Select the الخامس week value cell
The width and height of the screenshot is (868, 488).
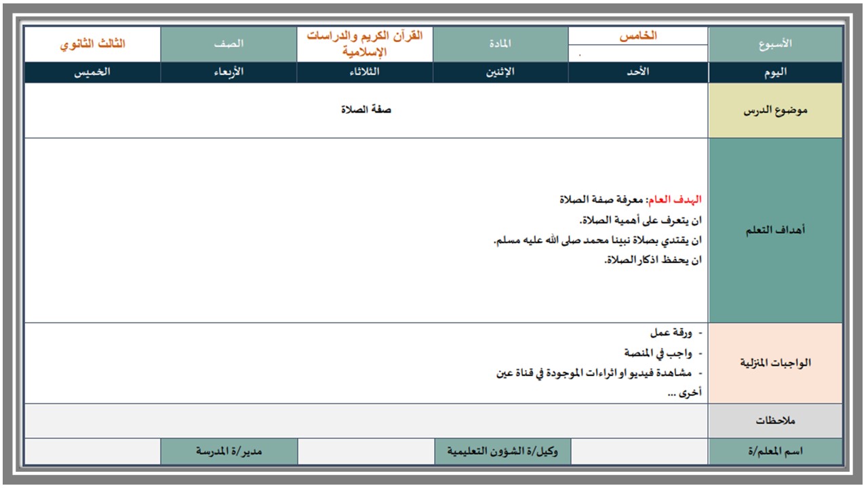pos(638,36)
